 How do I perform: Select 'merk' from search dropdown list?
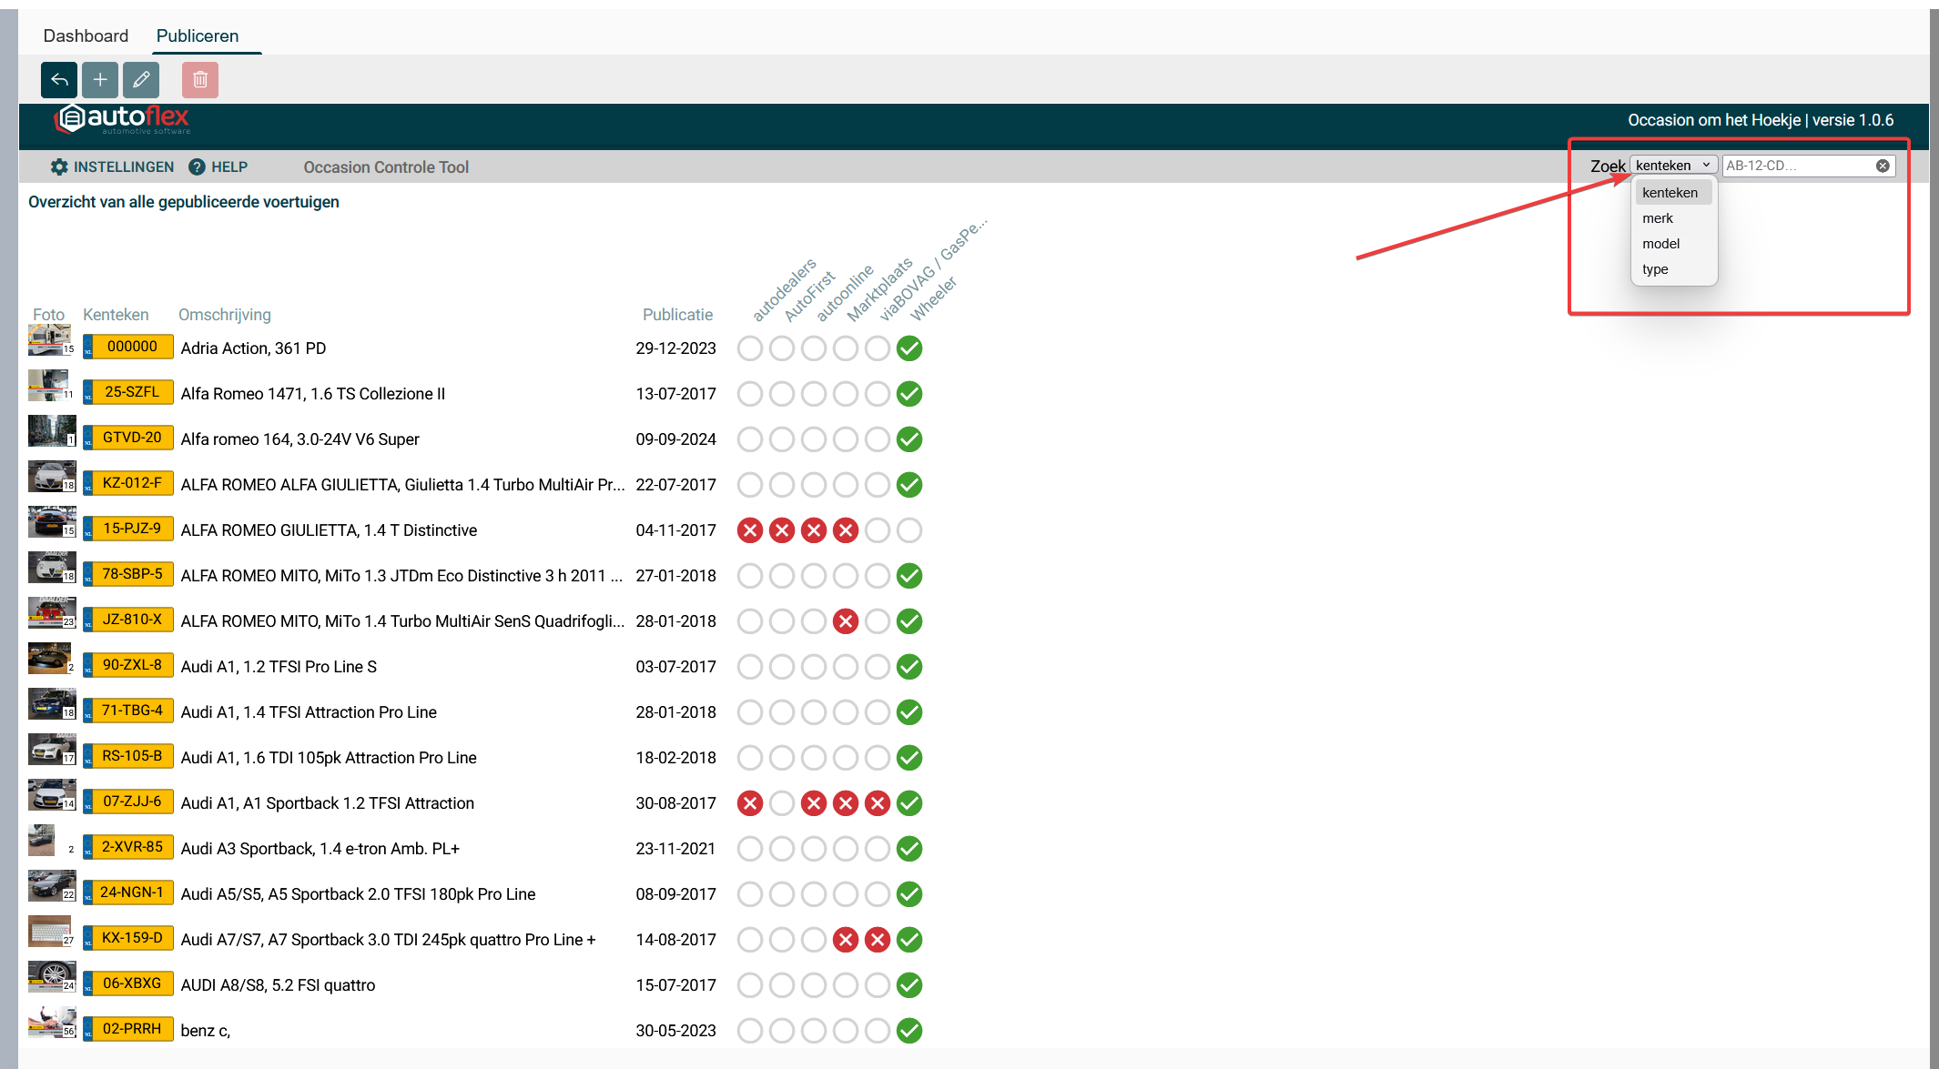[1658, 218]
